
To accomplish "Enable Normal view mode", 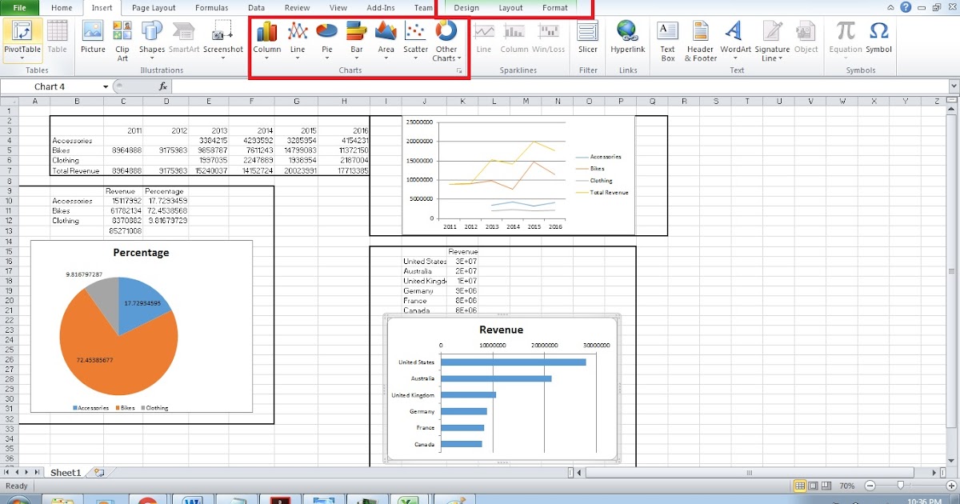I will (798, 485).
